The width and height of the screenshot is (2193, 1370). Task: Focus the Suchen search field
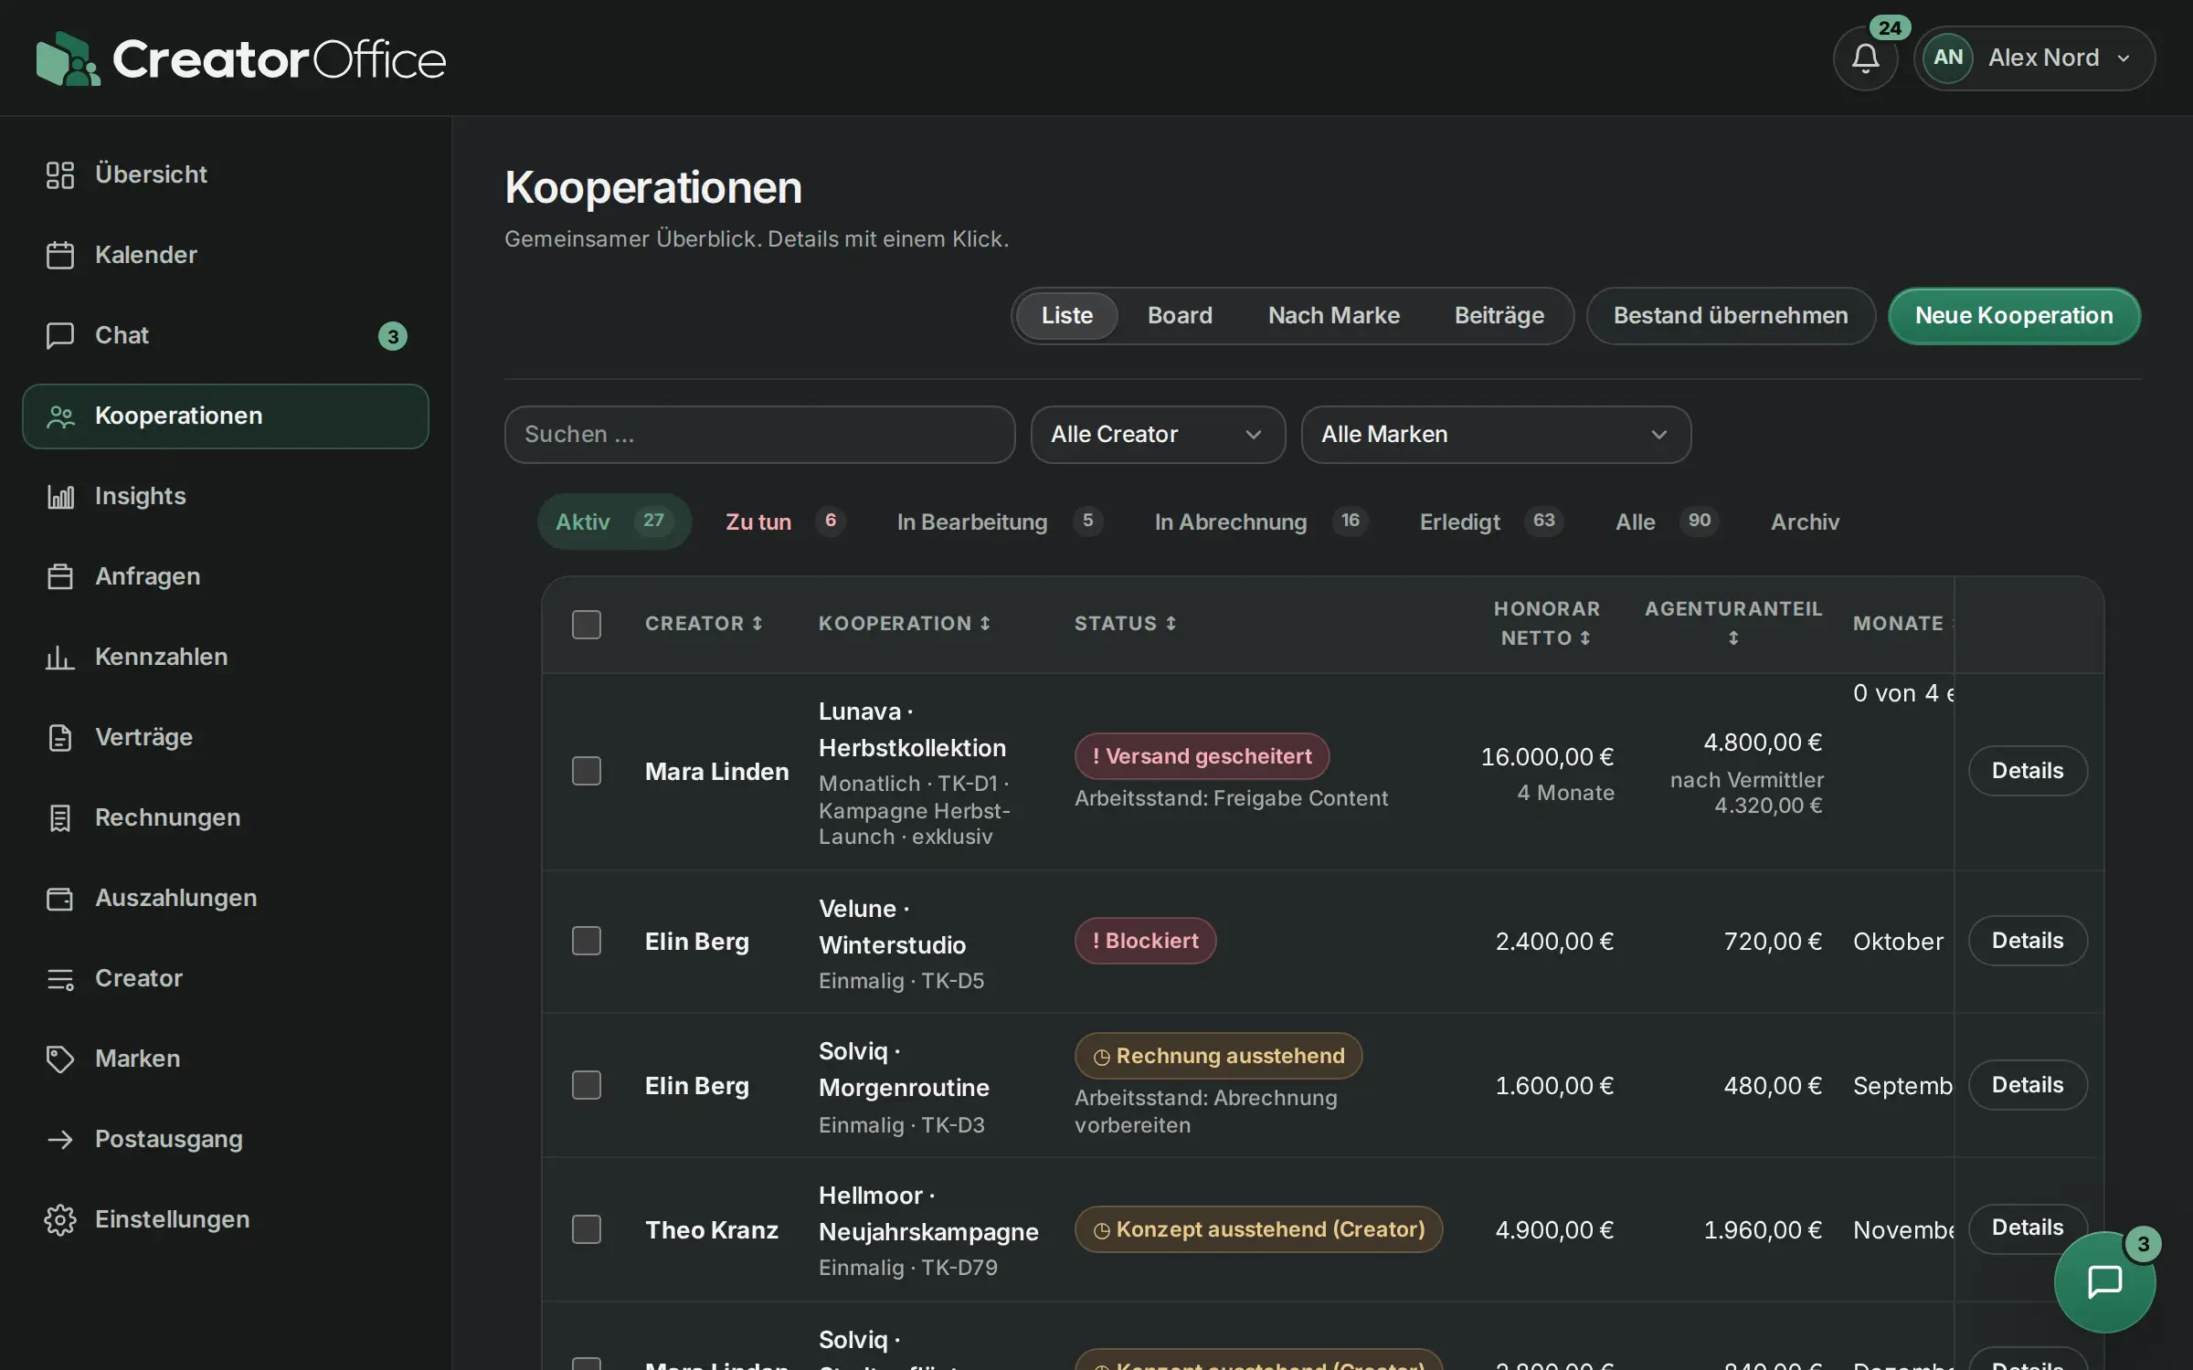[759, 435]
